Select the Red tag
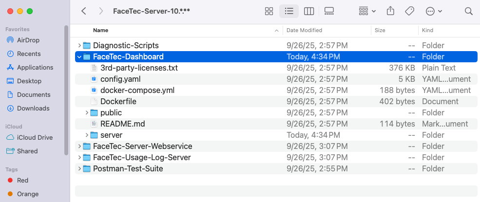Image resolution: width=480 pixels, height=202 pixels. [x=22, y=180]
